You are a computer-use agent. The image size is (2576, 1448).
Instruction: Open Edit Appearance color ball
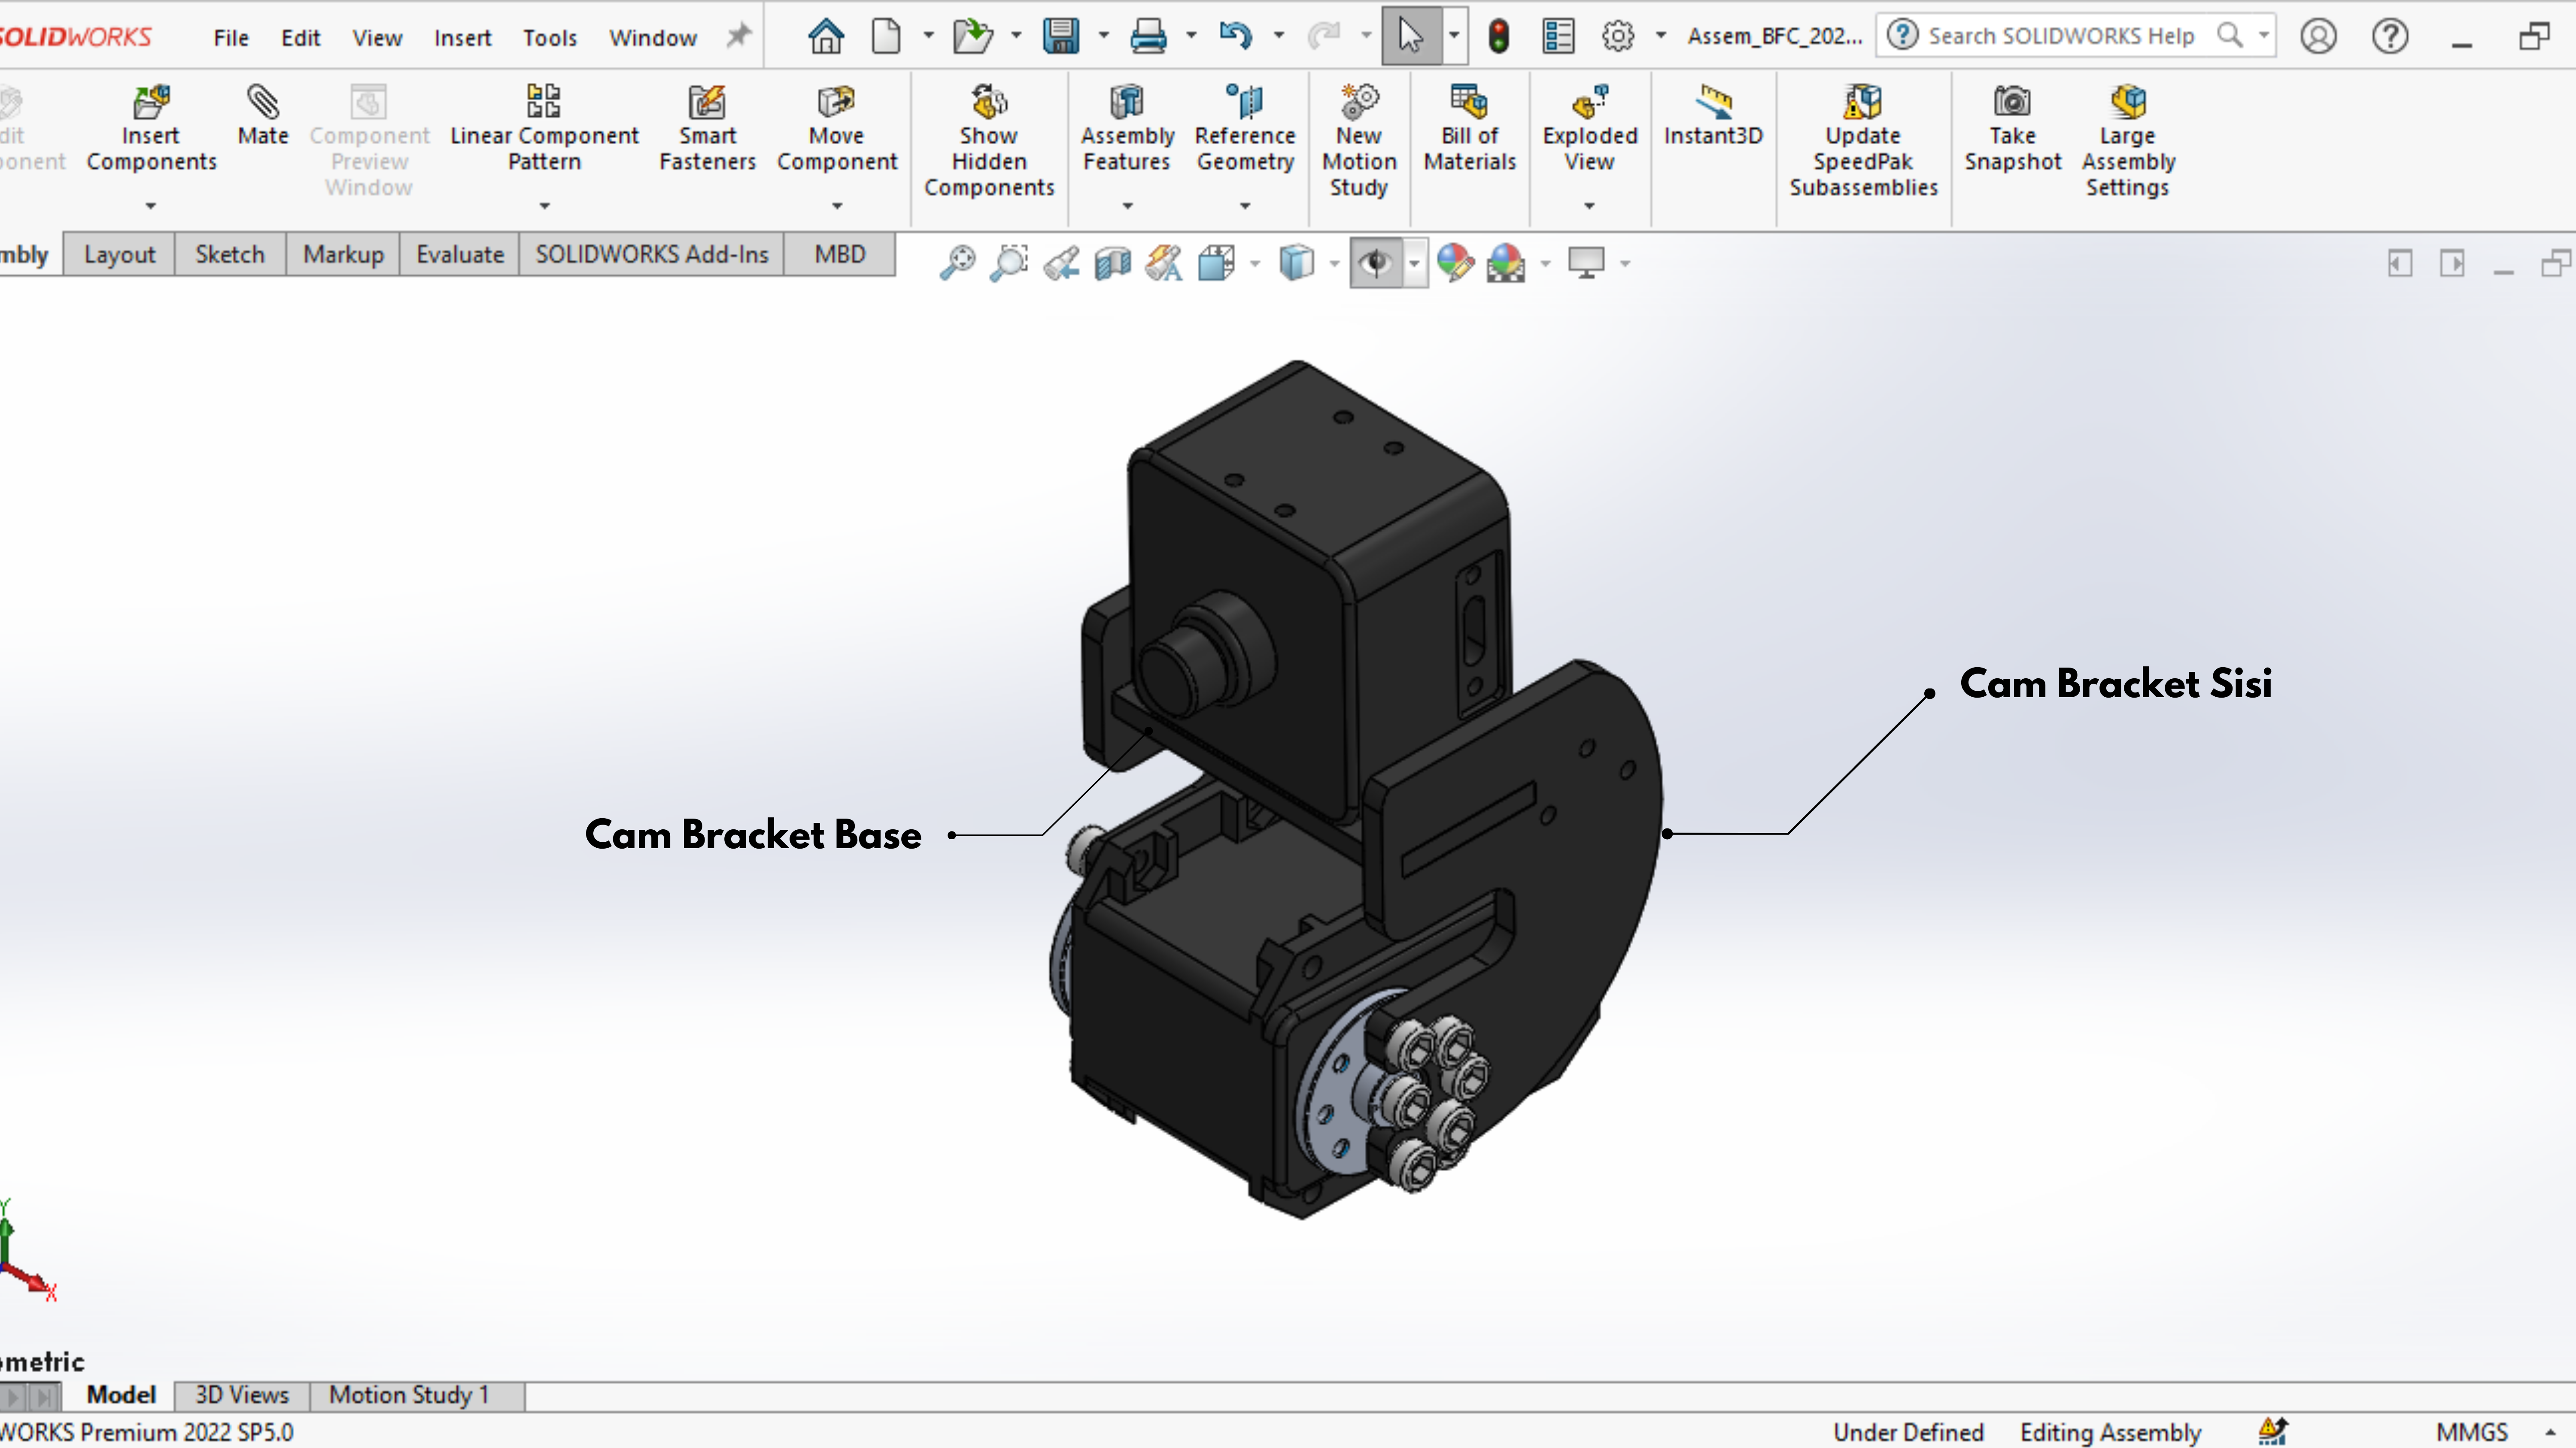pos(1455,263)
